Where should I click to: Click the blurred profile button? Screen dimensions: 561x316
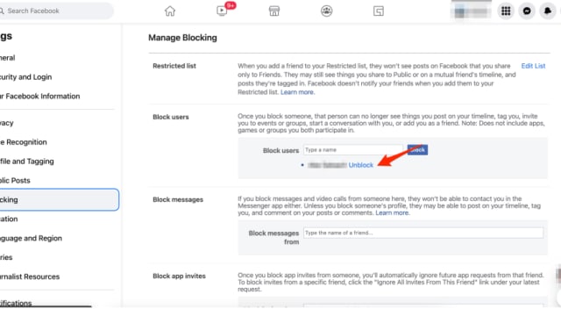point(472,11)
